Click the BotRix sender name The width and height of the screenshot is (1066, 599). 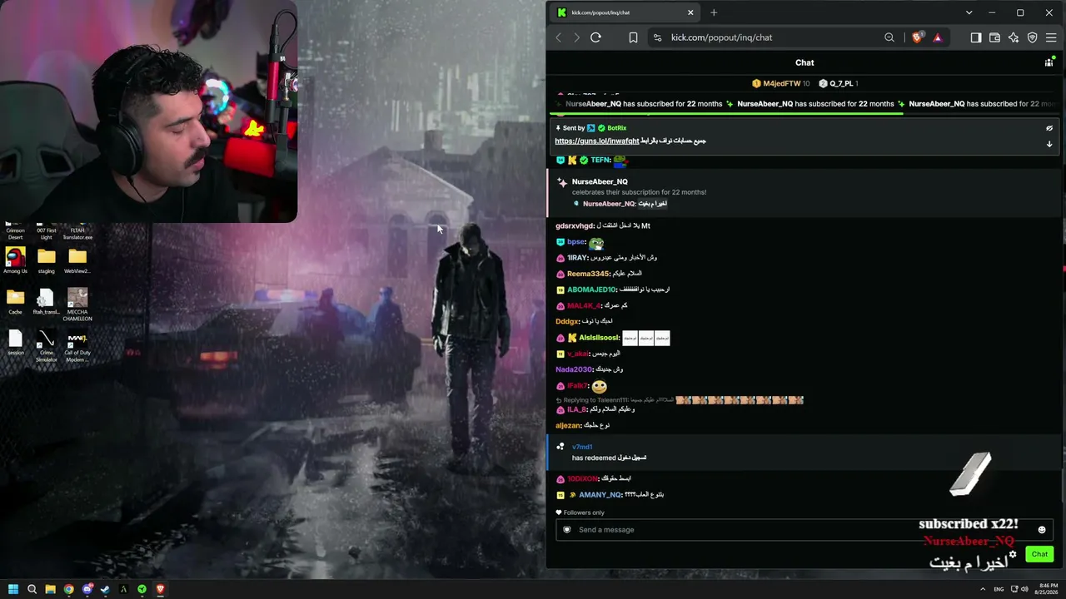(x=617, y=128)
